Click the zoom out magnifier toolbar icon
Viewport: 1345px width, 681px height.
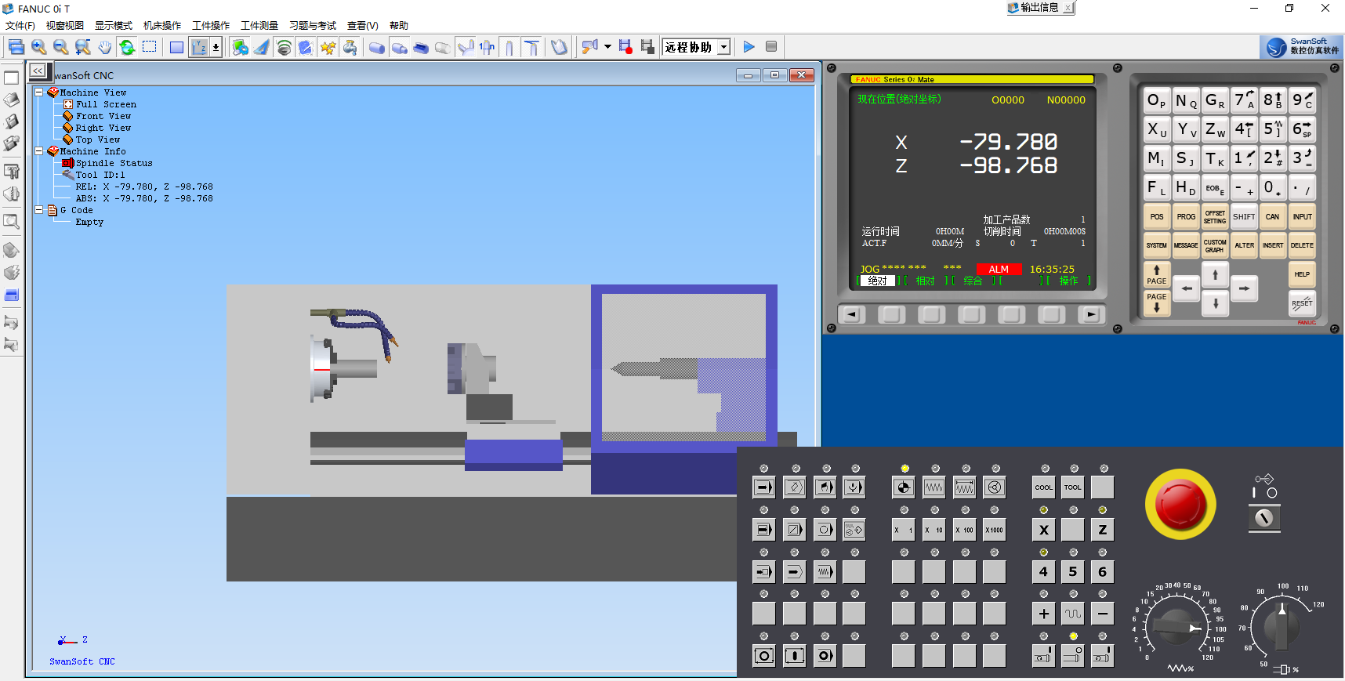click(x=60, y=47)
